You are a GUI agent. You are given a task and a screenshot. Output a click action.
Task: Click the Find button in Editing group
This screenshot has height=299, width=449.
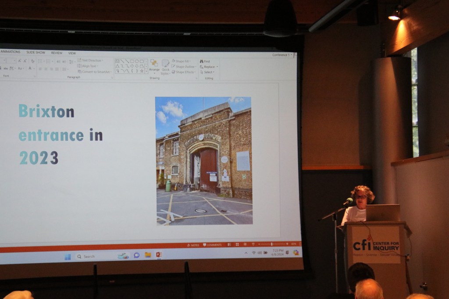tap(205, 61)
